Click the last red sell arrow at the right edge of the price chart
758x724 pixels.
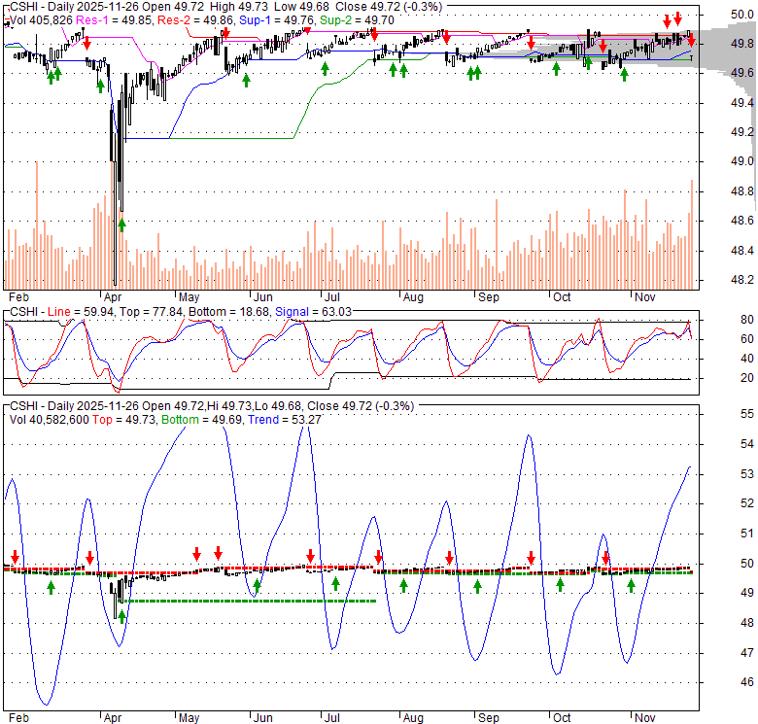point(692,40)
